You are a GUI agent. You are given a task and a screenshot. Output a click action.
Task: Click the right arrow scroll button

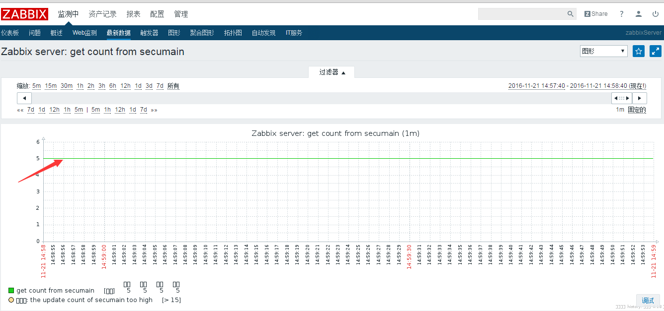click(x=640, y=98)
